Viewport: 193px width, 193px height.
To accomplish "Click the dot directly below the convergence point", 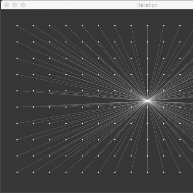I will (x=147, y=107).
